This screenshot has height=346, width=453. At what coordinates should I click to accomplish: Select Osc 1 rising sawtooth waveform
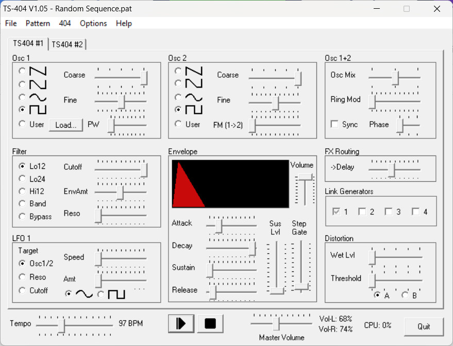pos(22,84)
